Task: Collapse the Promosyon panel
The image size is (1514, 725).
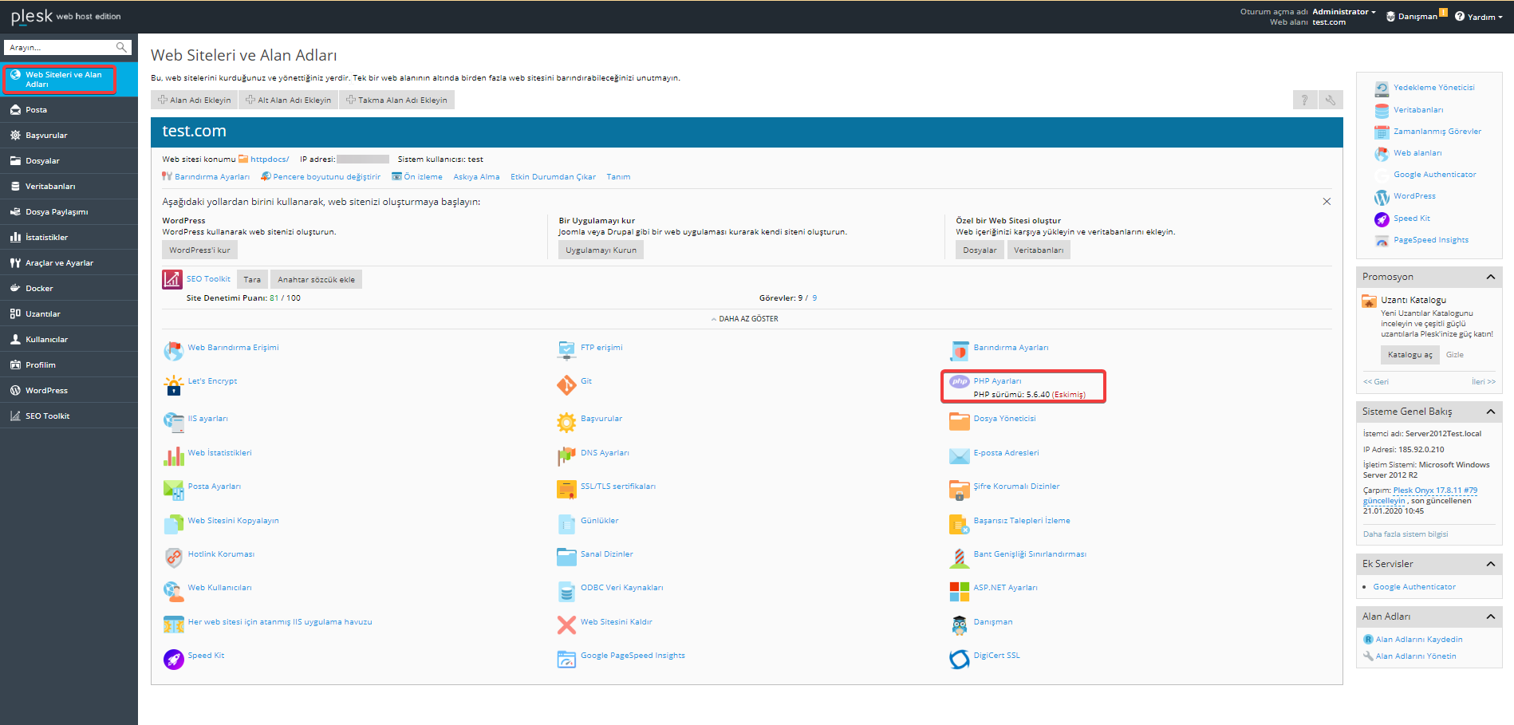Action: tap(1490, 277)
